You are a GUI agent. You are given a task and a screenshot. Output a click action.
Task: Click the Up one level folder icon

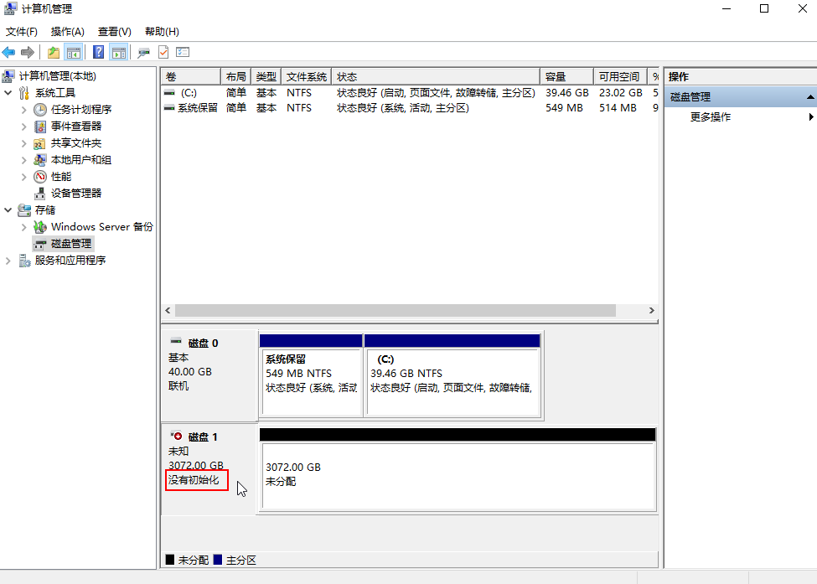point(53,52)
